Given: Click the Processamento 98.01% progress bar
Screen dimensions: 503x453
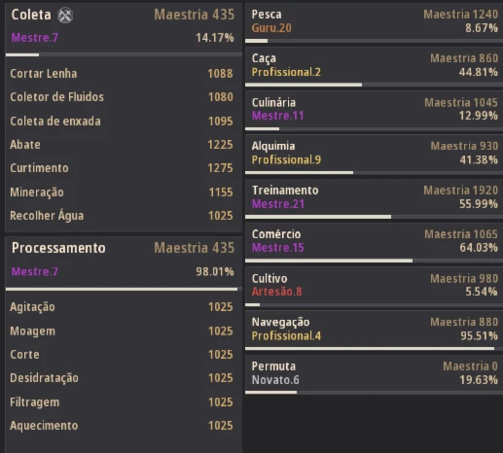Looking at the screenshot, I should [x=124, y=289].
